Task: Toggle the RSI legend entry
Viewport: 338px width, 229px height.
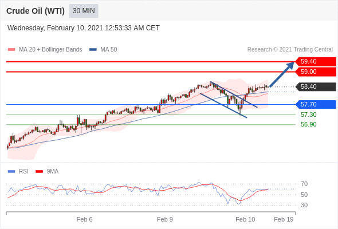Action: pos(18,172)
